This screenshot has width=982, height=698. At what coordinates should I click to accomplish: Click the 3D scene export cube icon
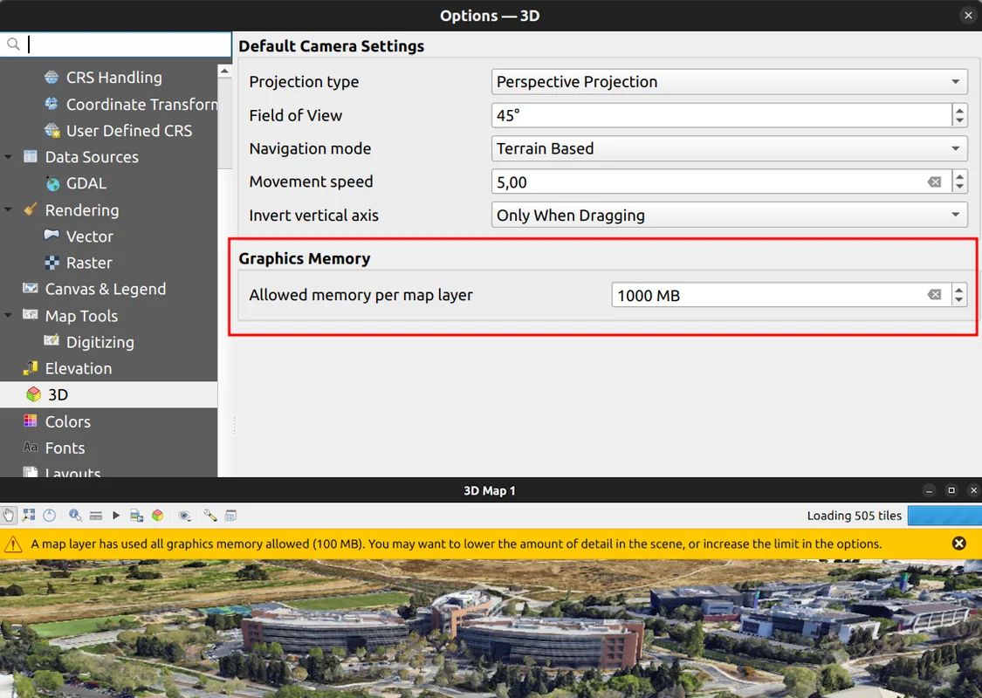click(x=158, y=516)
